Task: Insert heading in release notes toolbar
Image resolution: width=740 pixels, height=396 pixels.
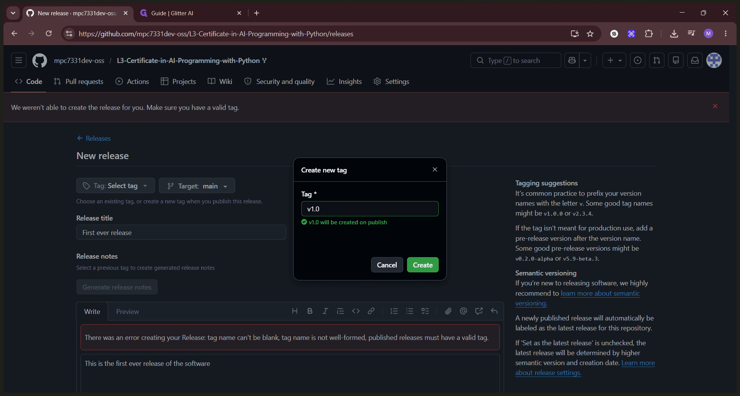Action: point(295,311)
